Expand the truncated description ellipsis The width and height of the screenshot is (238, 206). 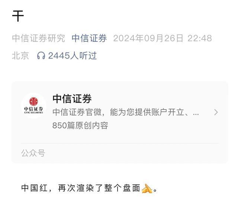click(196, 114)
